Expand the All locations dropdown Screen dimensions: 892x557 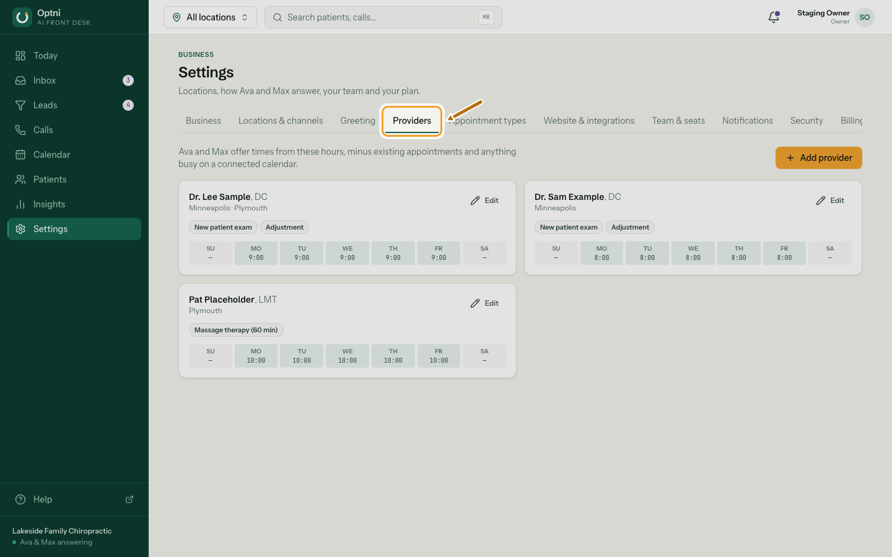(x=210, y=17)
